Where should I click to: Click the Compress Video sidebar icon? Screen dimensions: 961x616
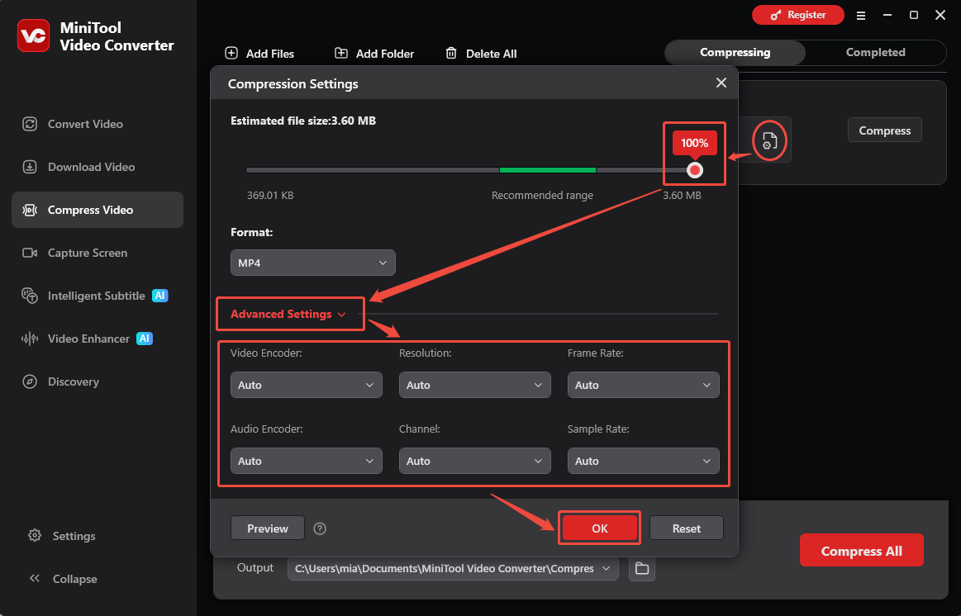30,210
